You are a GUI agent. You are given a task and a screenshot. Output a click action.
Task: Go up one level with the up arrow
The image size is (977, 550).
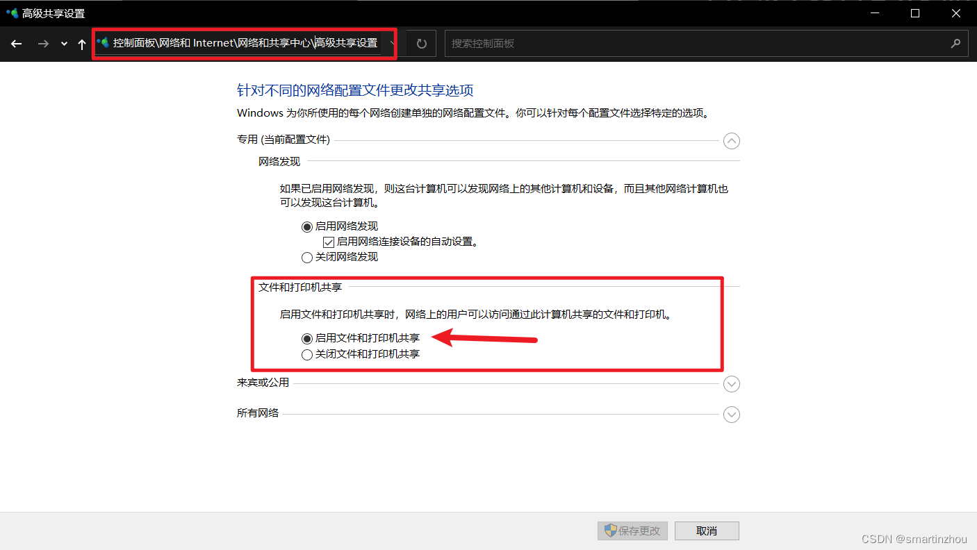click(82, 44)
